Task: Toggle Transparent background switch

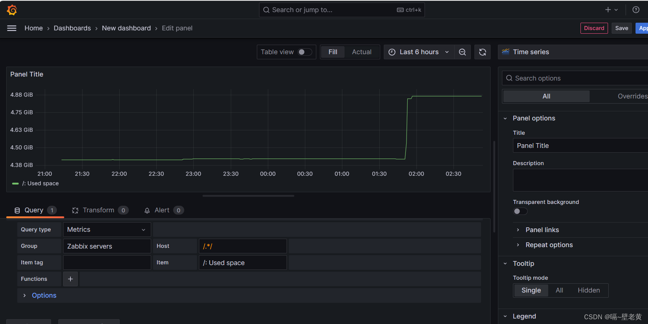Action: (520, 211)
